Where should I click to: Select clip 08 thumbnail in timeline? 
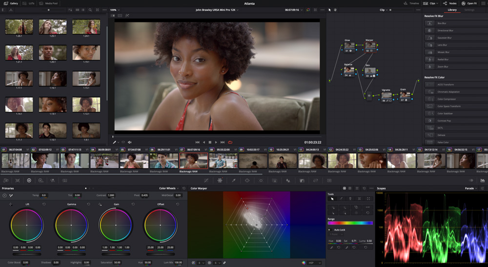(x=223, y=161)
